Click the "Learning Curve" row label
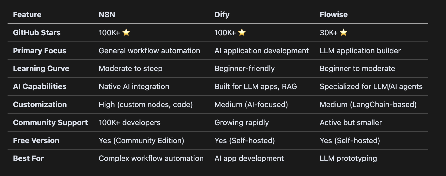Viewport: 446px width, 176px height. coord(41,68)
